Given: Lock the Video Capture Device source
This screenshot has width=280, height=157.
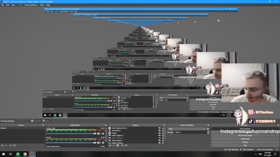Looking at the screenshot, I should [x=163, y=128].
